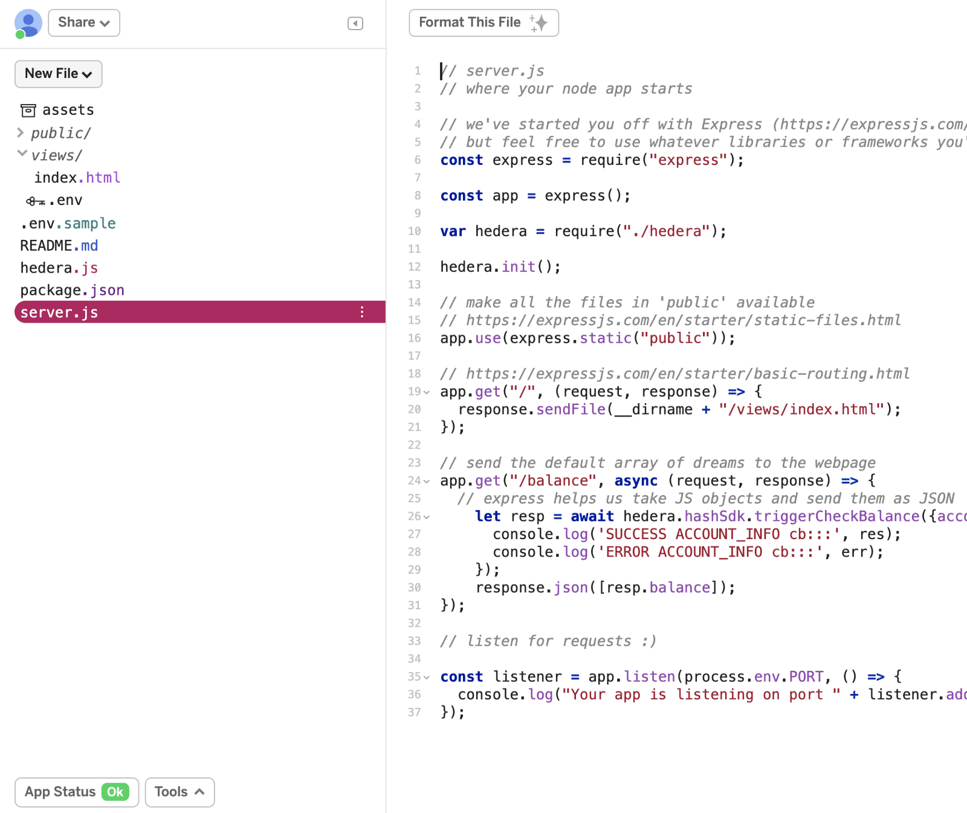Collapse the sidebar with the arrow icon
Screen dimensions: 967x813
[x=355, y=24]
